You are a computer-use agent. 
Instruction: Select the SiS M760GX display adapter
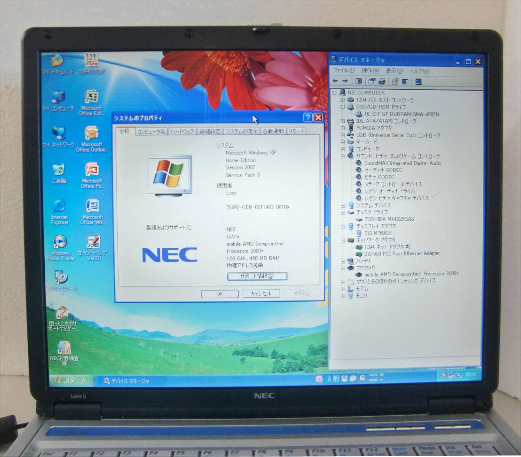coord(374,233)
